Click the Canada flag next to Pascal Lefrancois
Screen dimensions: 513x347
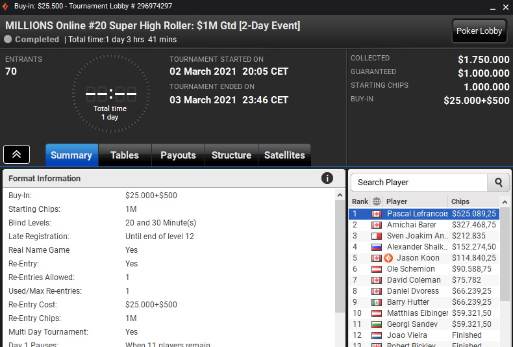tap(377, 214)
